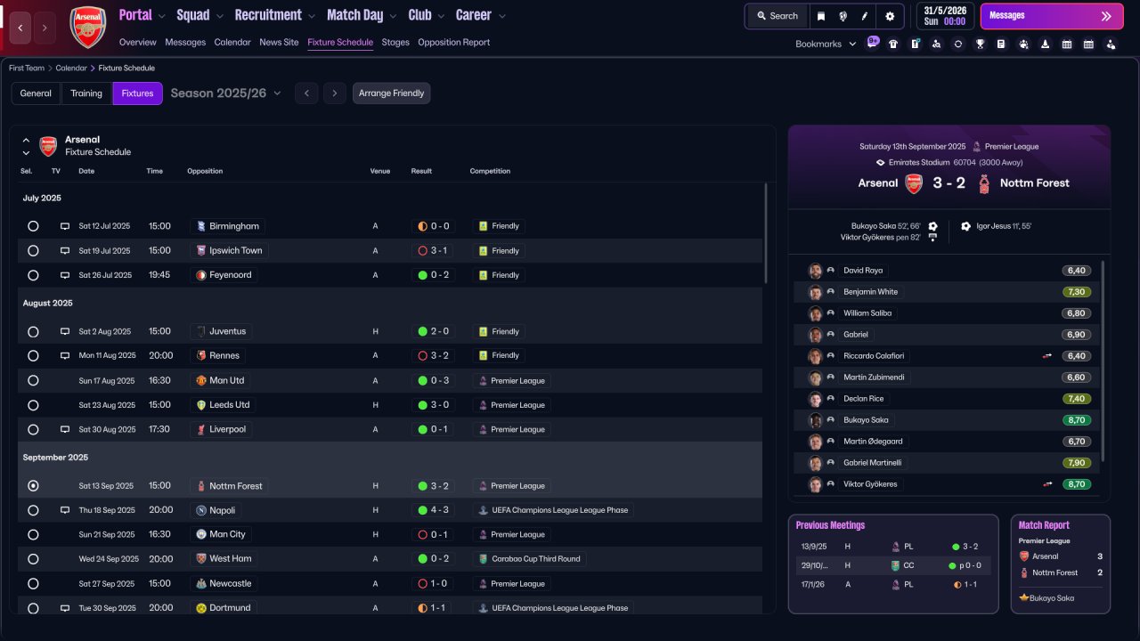Viewport: 1140px width, 641px height.
Task: Switch to the Training tab
Action: pos(86,93)
